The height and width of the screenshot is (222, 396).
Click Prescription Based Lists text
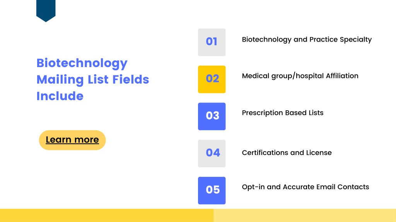point(283,113)
